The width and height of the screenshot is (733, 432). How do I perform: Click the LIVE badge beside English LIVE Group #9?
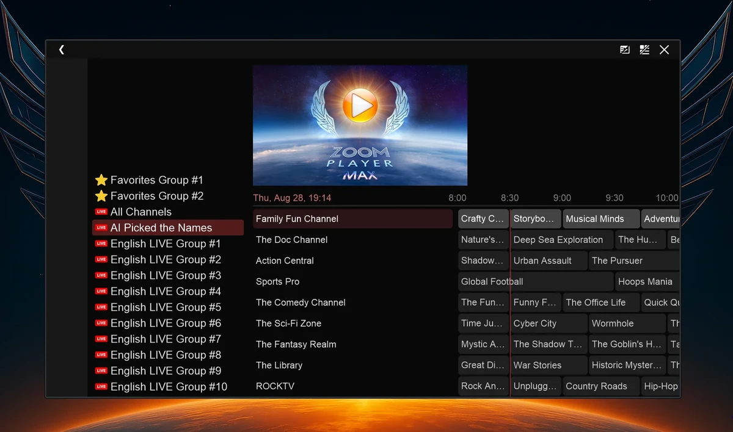point(101,370)
